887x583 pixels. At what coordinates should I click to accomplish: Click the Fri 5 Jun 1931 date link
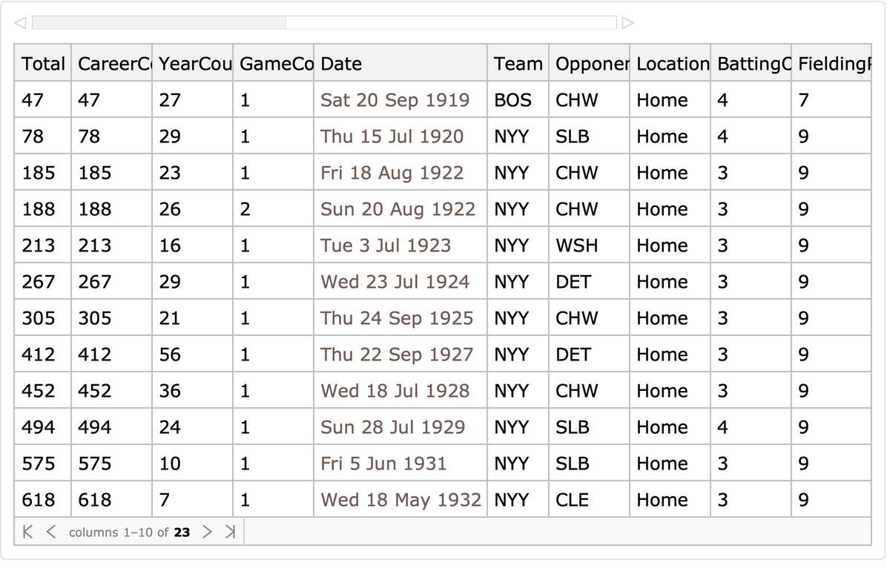coord(383,464)
